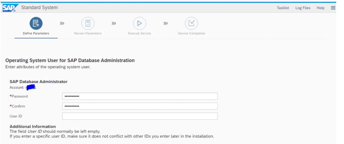This screenshot has width=344, height=144.
Task: Select the Service Completed step icon
Action: (x=191, y=23)
